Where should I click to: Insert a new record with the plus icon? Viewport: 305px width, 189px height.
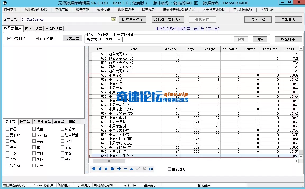point(119,169)
